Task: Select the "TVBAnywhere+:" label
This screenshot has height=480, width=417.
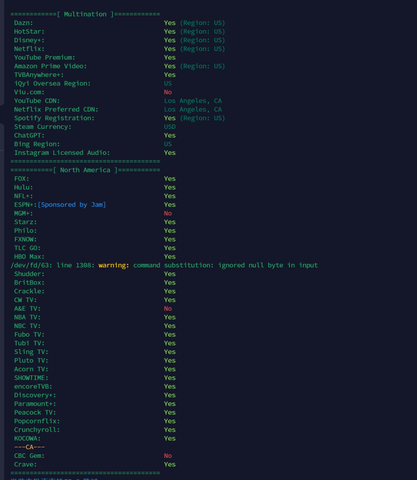Action: [x=39, y=75]
